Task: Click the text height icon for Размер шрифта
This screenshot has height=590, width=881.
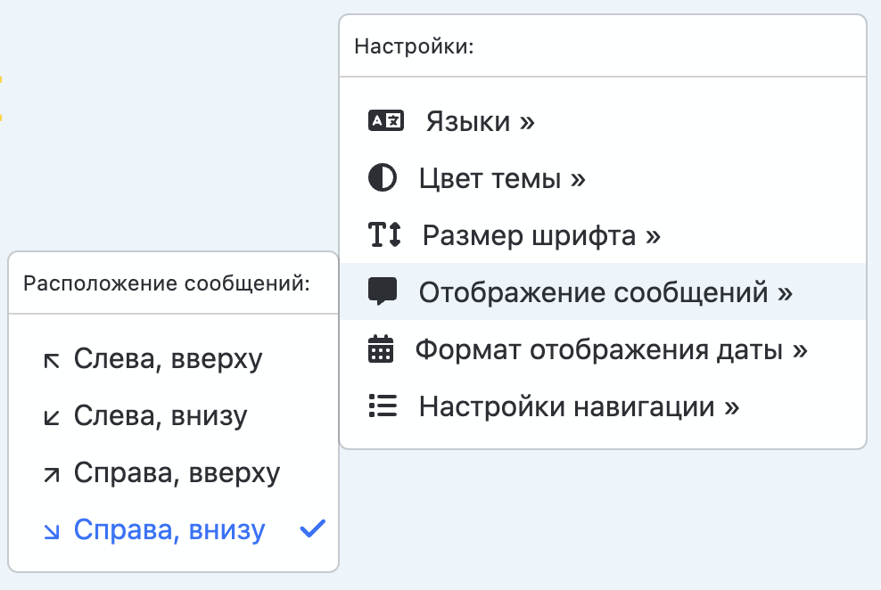Action: point(385,235)
